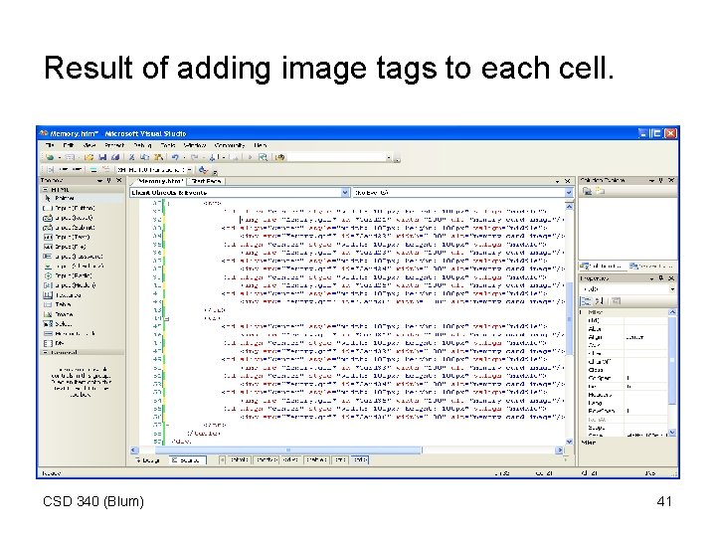Toggle auto-hide pin on the Toolbox
The height and width of the screenshot is (537, 716).
point(109,180)
